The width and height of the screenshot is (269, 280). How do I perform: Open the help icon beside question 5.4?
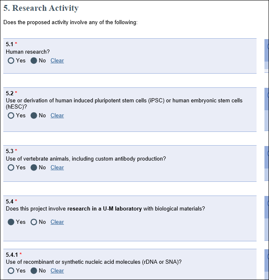[x=268, y=203]
